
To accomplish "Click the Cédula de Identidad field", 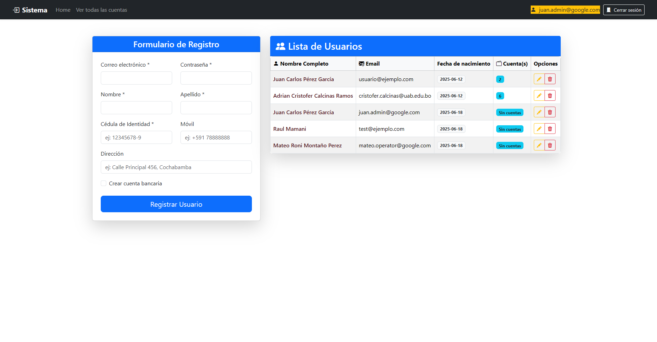I will pos(136,137).
